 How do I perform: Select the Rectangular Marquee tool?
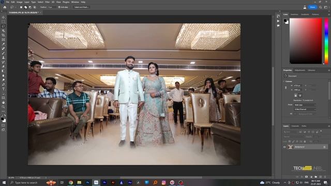3,22
